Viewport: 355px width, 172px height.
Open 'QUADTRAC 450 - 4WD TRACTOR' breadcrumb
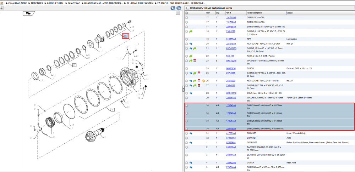104,4
